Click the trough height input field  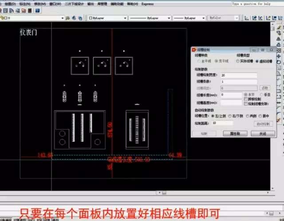(231, 103)
